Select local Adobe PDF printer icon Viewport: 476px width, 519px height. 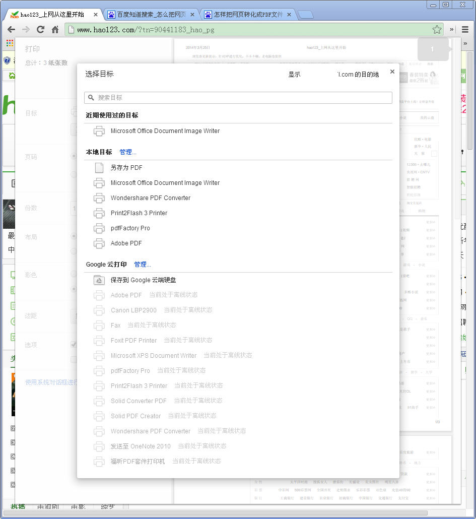[x=99, y=243]
